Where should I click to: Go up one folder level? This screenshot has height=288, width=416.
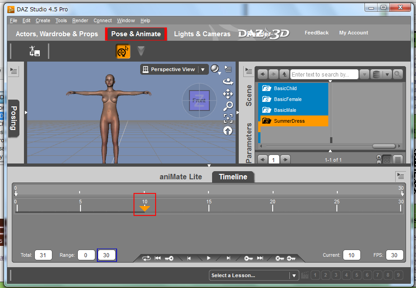pyautogui.click(x=284, y=74)
